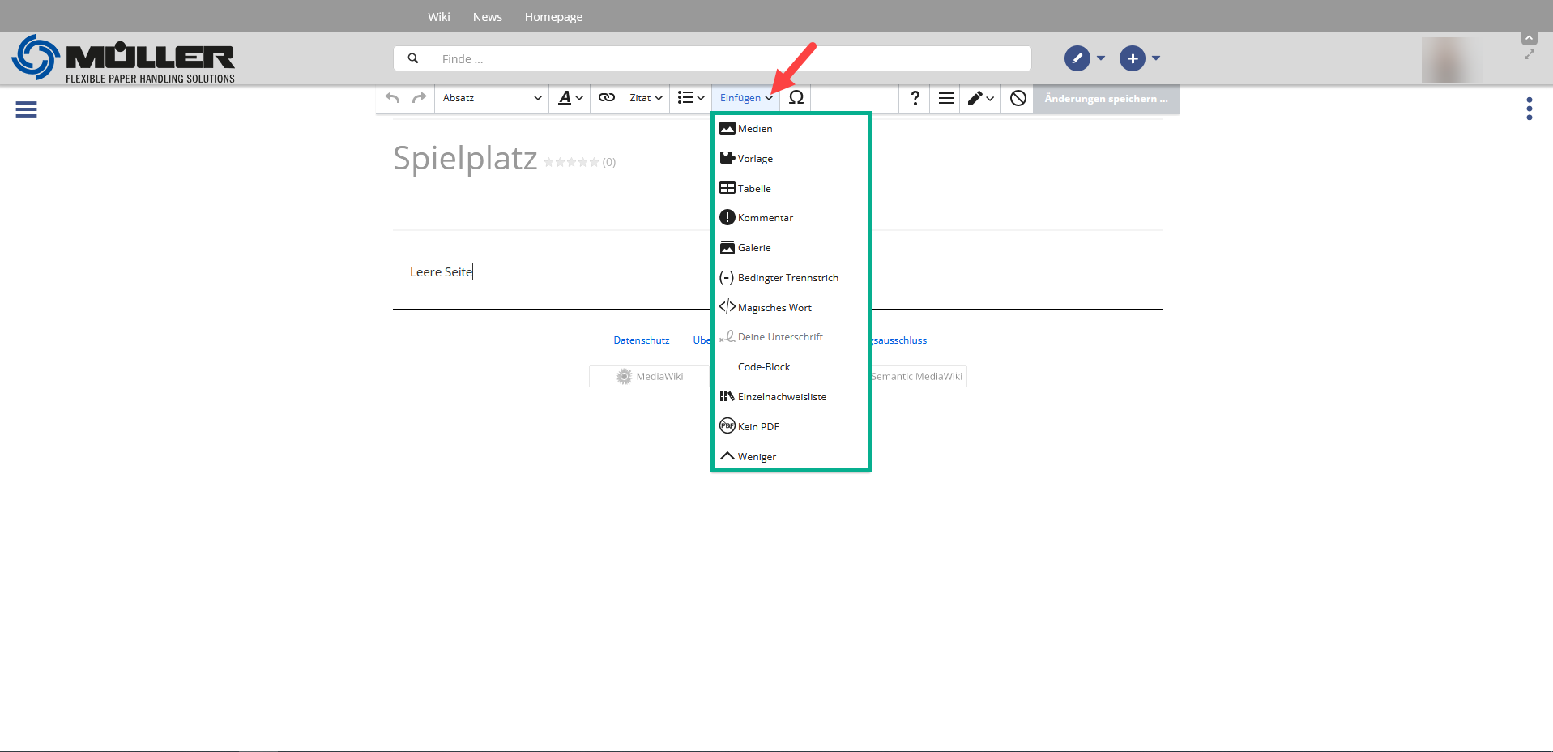The image size is (1553, 752).
Task: Click the cancel editing circle-slash icon
Action: click(x=1018, y=98)
